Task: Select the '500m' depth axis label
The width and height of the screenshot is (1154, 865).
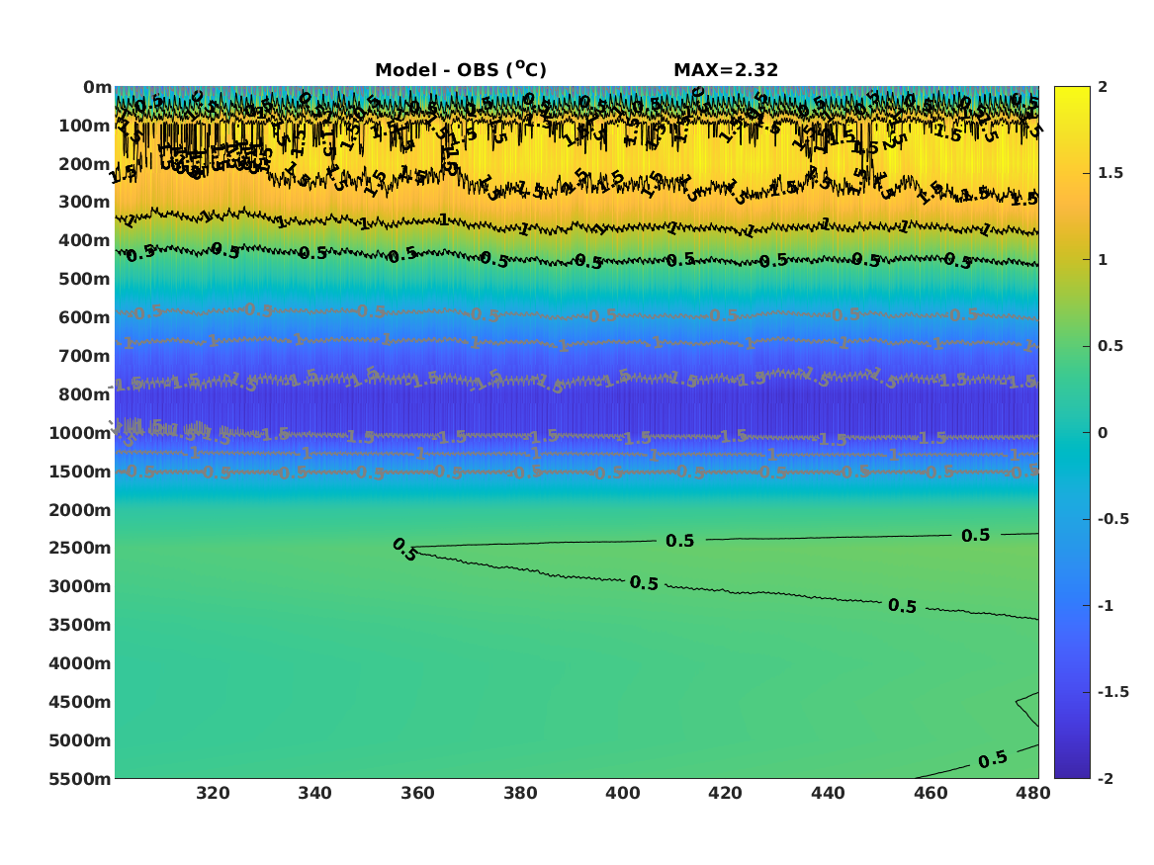Action: click(x=85, y=280)
